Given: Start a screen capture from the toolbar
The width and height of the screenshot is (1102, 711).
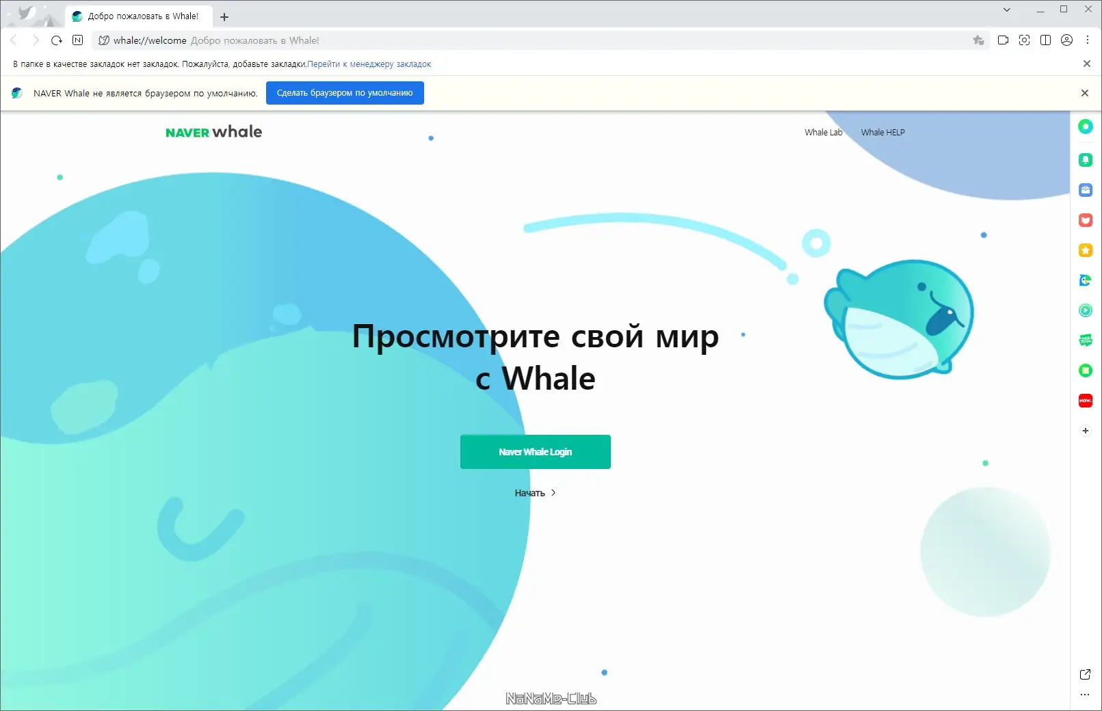Looking at the screenshot, I should click(x=1024, y=40).
